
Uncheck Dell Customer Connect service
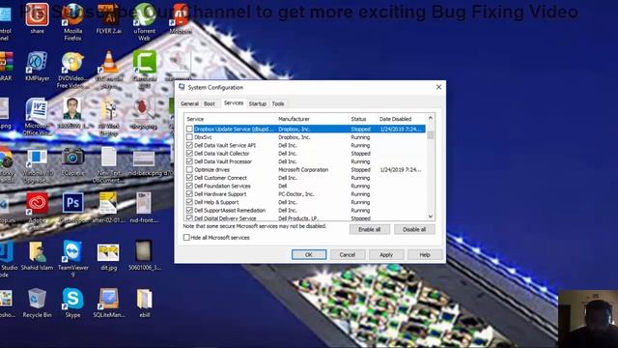point(189,178)
